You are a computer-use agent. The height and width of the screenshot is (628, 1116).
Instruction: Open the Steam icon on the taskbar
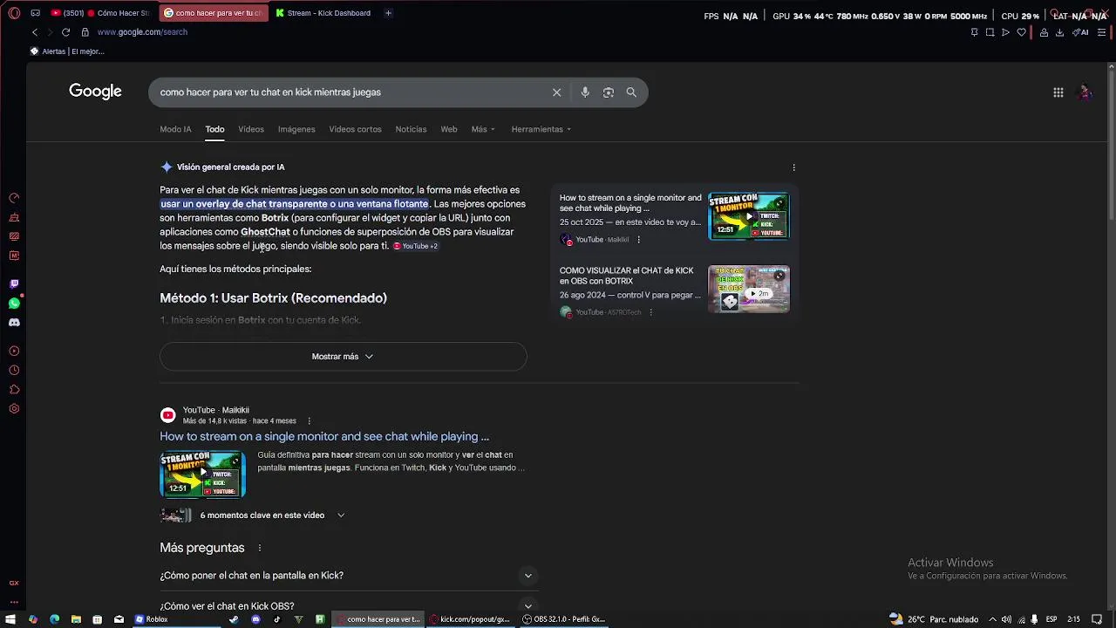coord(234,619)
